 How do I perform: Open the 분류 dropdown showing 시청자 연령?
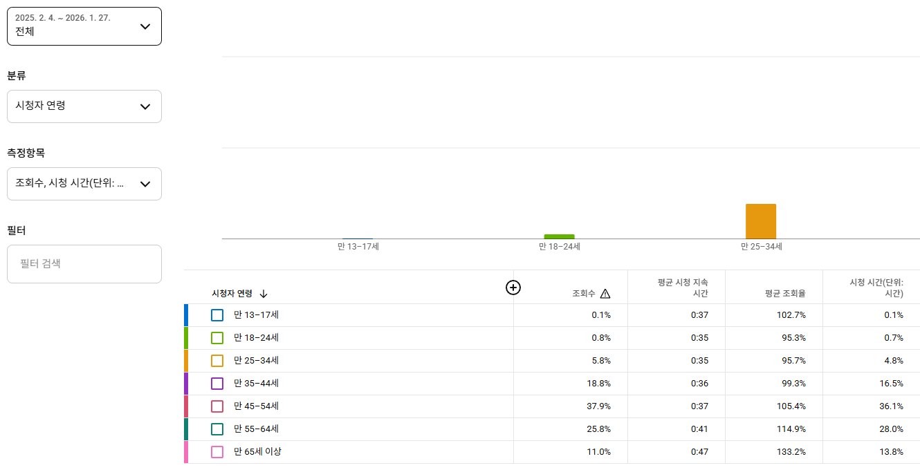coord(84,106)
